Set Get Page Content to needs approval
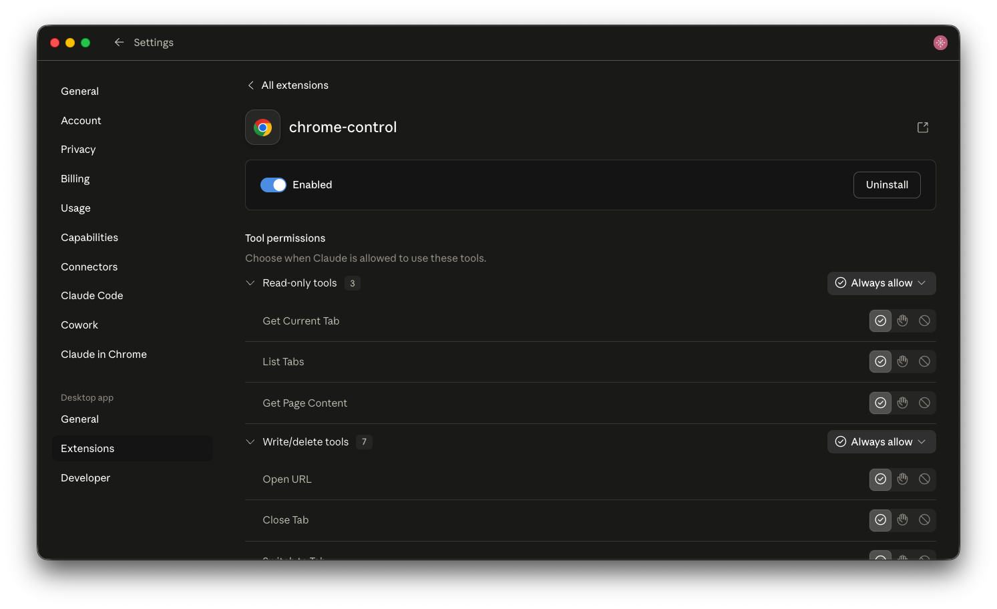This screenshot has width=997, height=609. (x=902, y=403)
